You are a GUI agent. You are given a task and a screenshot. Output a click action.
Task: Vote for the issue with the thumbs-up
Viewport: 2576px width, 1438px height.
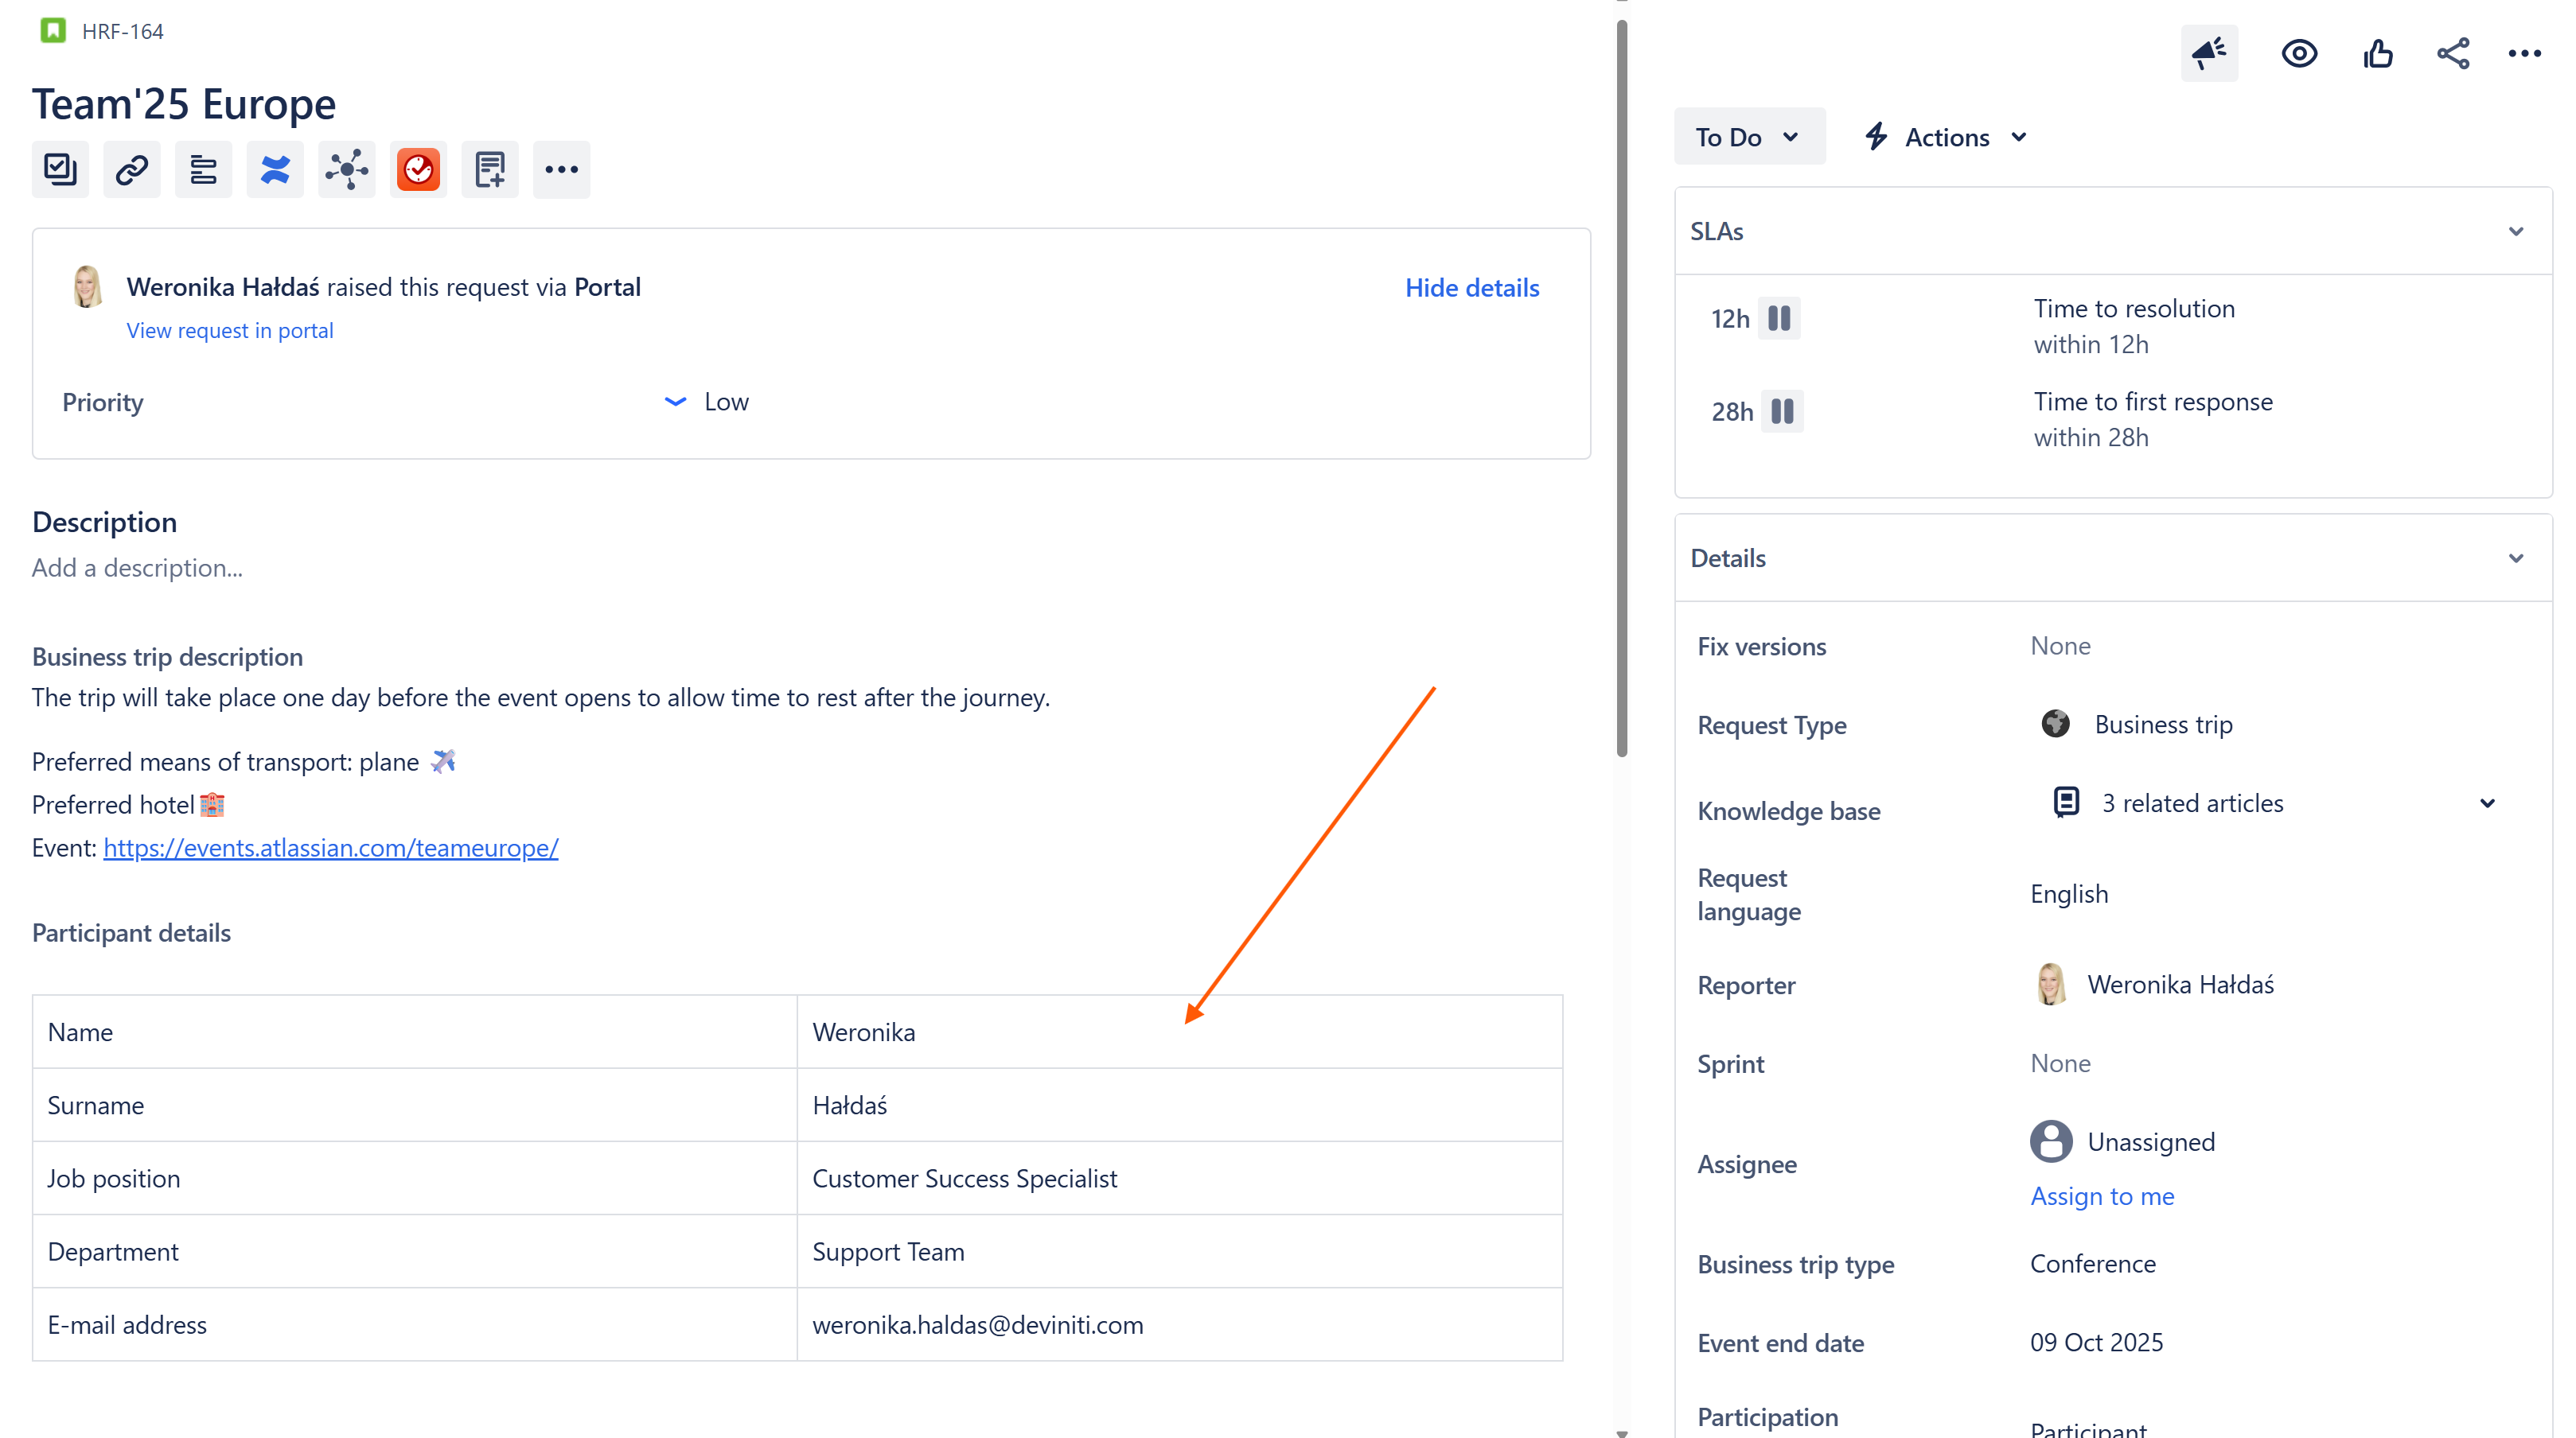(2378, 53)
